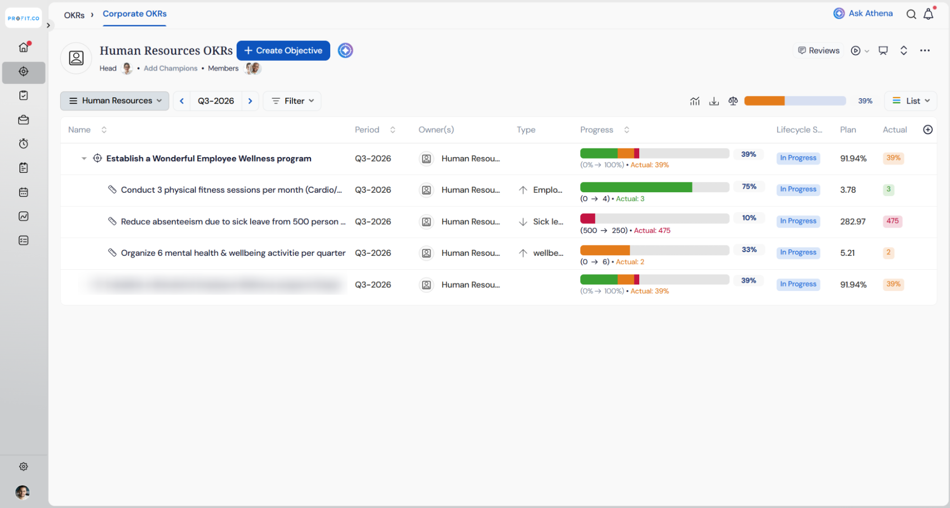The image size is (950, 508).
Task: Click the 75% fitness sessions progress bar
Action: (x=654, y=187)
